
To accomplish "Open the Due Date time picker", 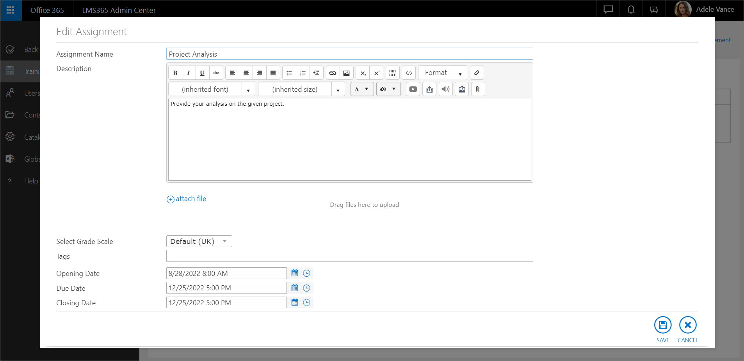I will 307,288.
